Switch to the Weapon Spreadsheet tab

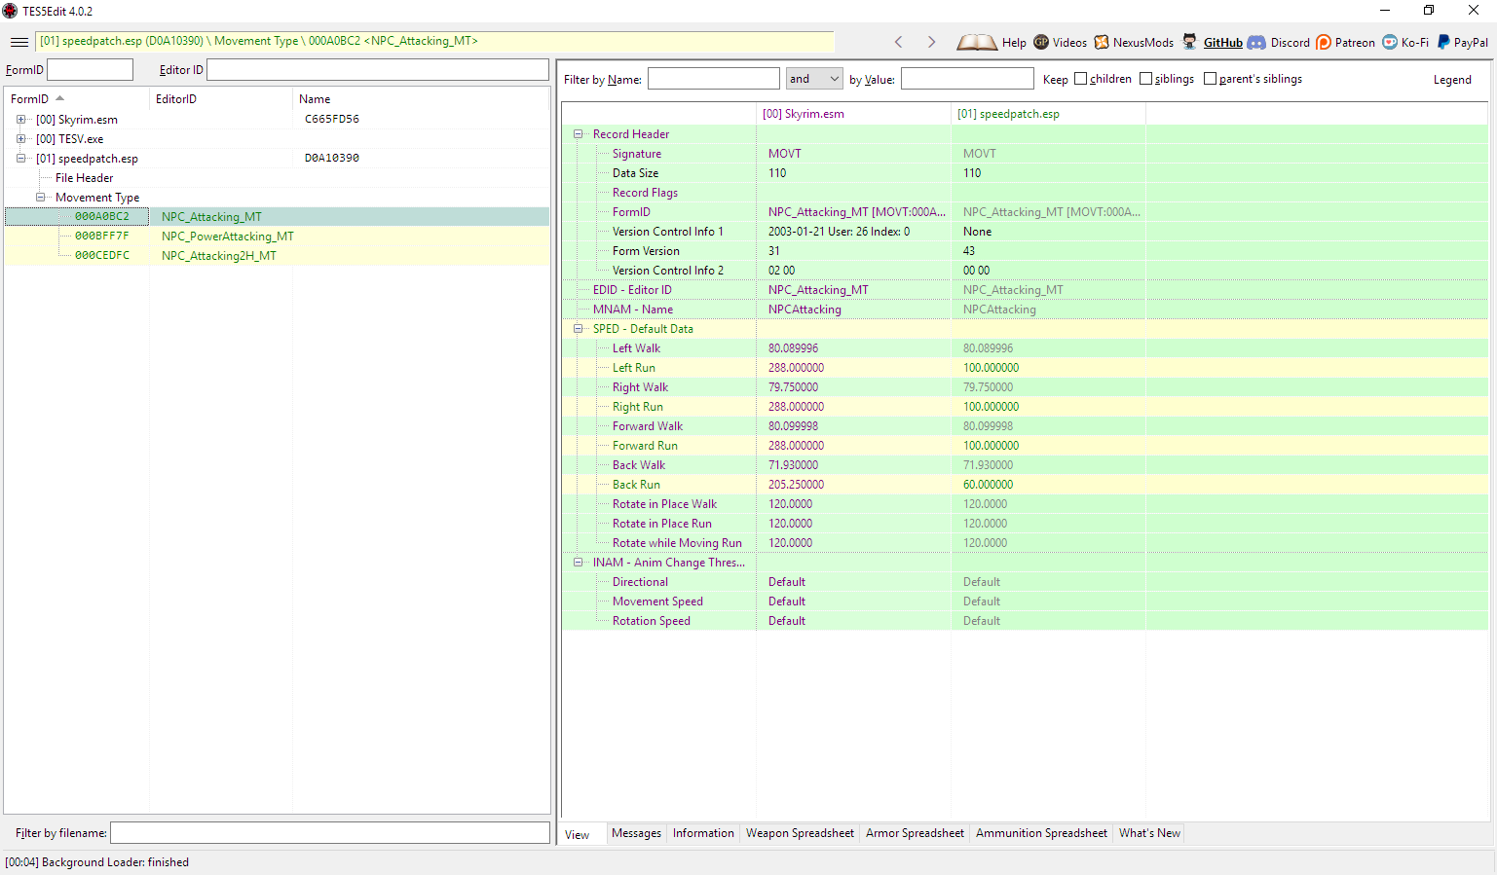coord(800,833)
